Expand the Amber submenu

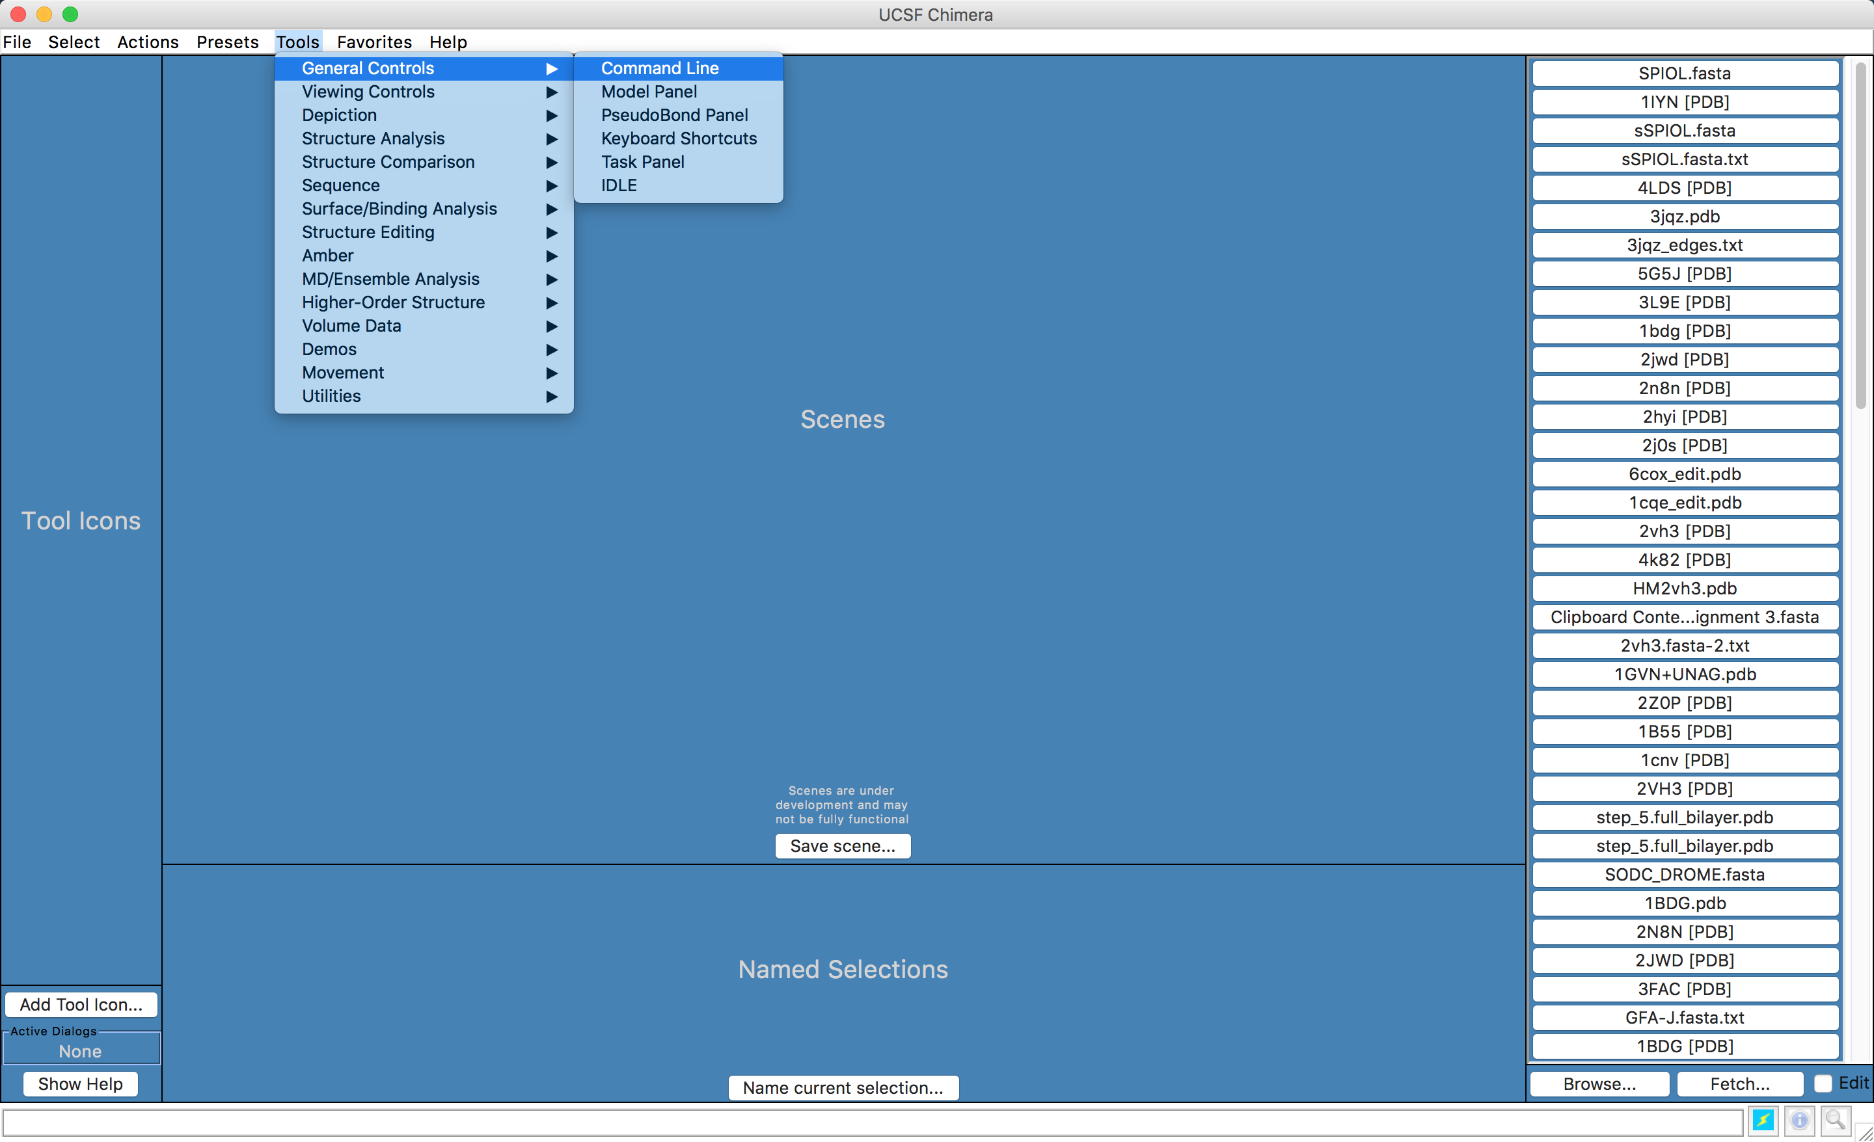(424, 256)
